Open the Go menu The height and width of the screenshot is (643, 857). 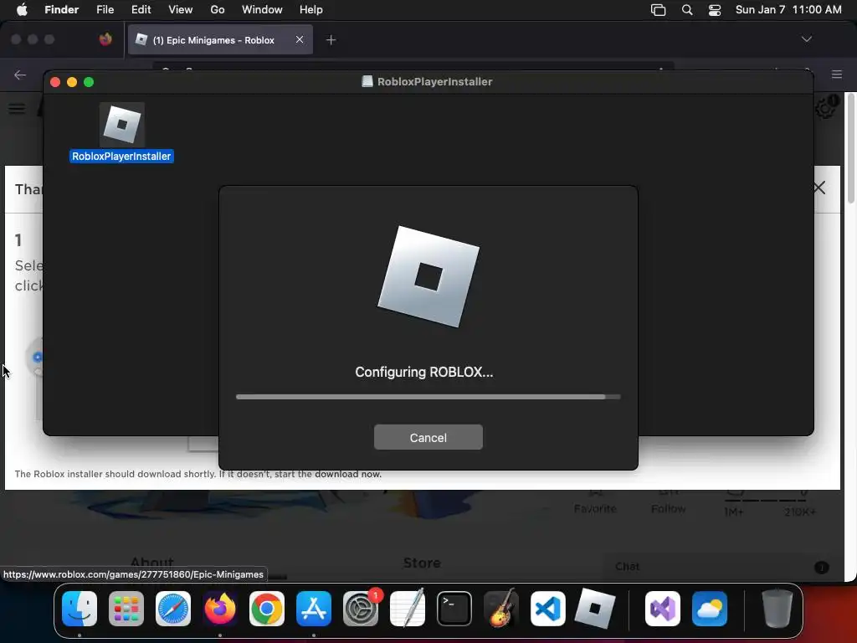218,10
